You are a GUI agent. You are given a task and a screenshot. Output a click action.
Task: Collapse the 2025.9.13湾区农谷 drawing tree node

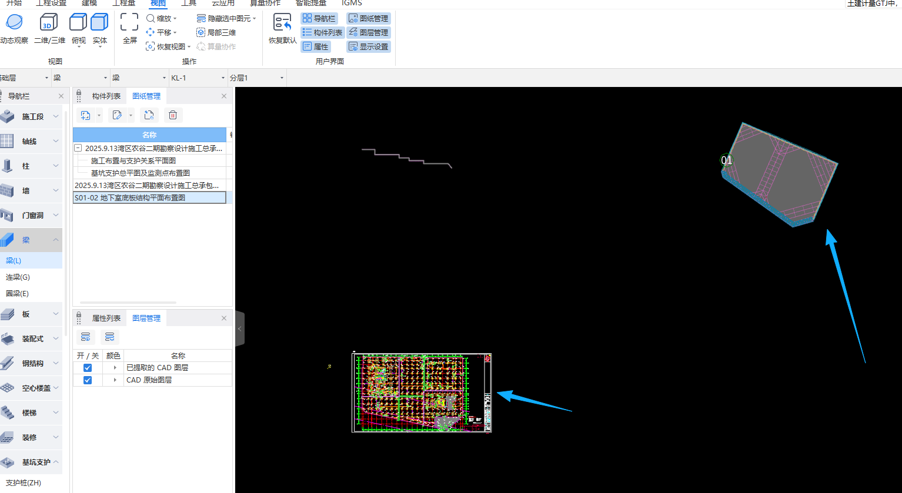pos(78,149)
